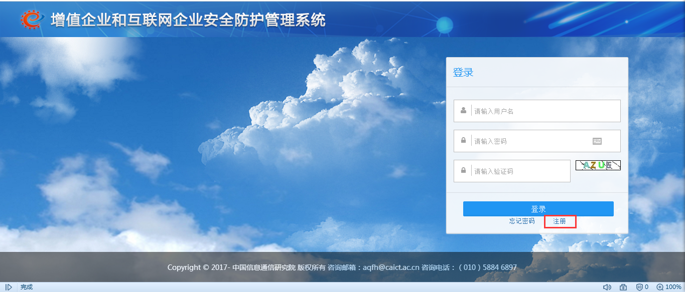This screenshot has width=685, height=292.
Task: Click the title 增值企业和互联网企业安全防护管理系统
Action: [x=188, y=20]
